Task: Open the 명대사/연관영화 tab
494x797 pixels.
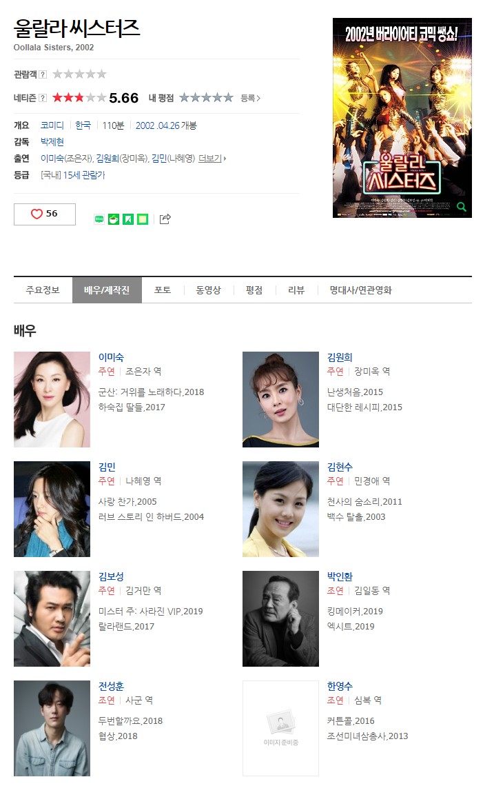Action: [360, 290]
